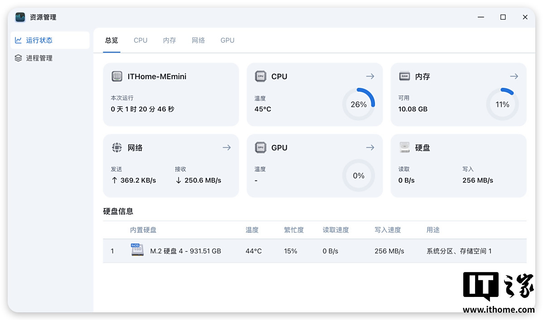Click the CPU chip icon in CPU card
This screenshot has height=320, width=543.
[x=260, y=76]
